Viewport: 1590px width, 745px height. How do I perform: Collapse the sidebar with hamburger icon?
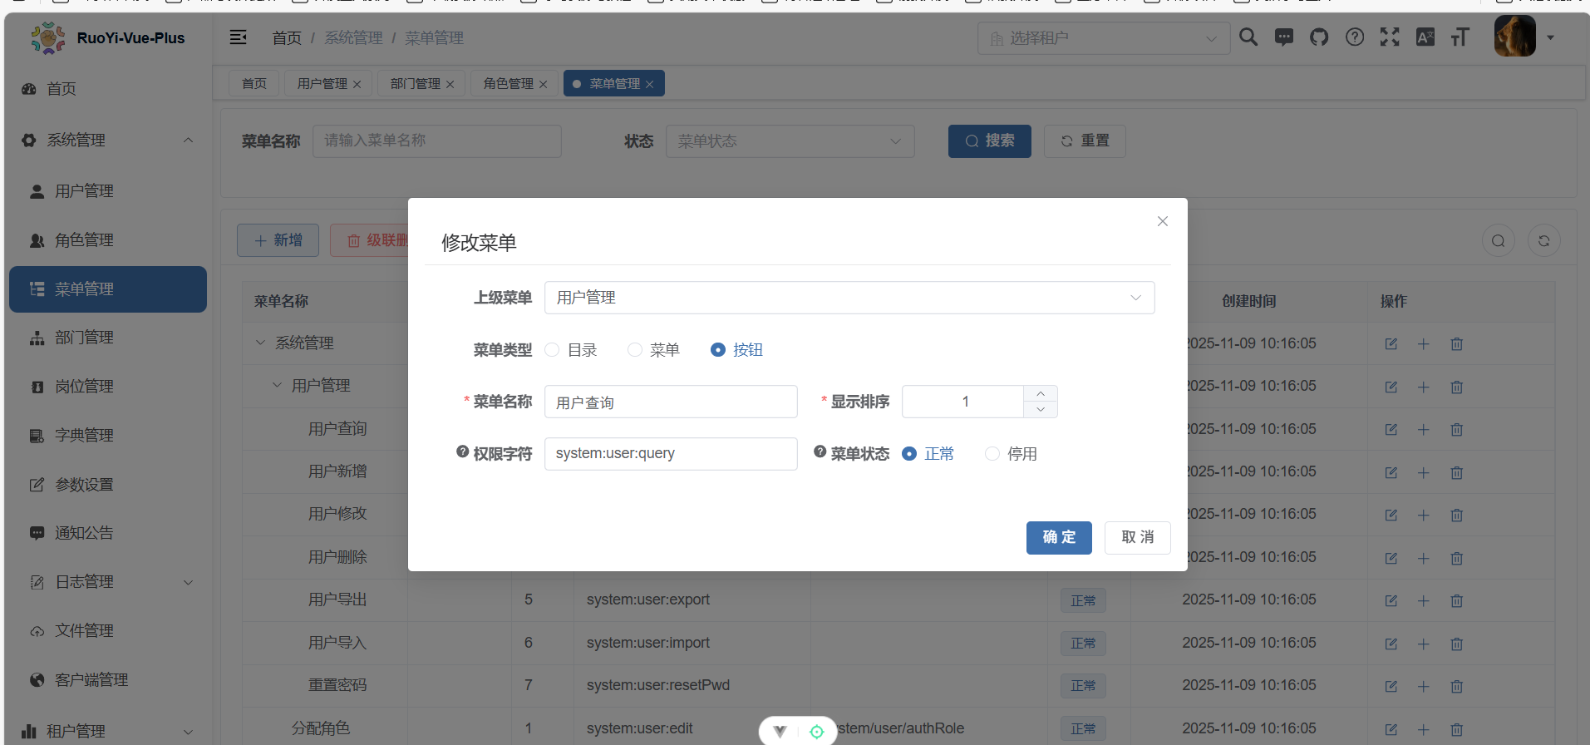239,37
